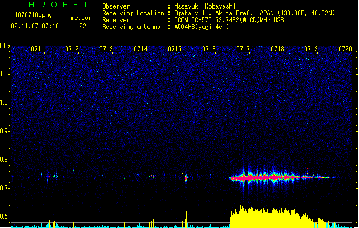The height and width of the screenshot is (228, 359).
Task: Click the 0714 time marker
Action: point(140,49)
